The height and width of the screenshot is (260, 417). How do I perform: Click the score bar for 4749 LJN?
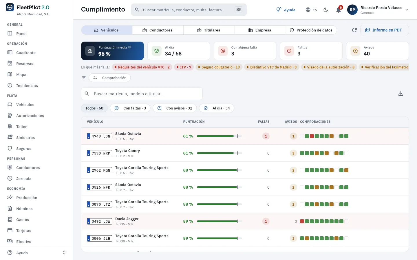[x=220, y=136]
